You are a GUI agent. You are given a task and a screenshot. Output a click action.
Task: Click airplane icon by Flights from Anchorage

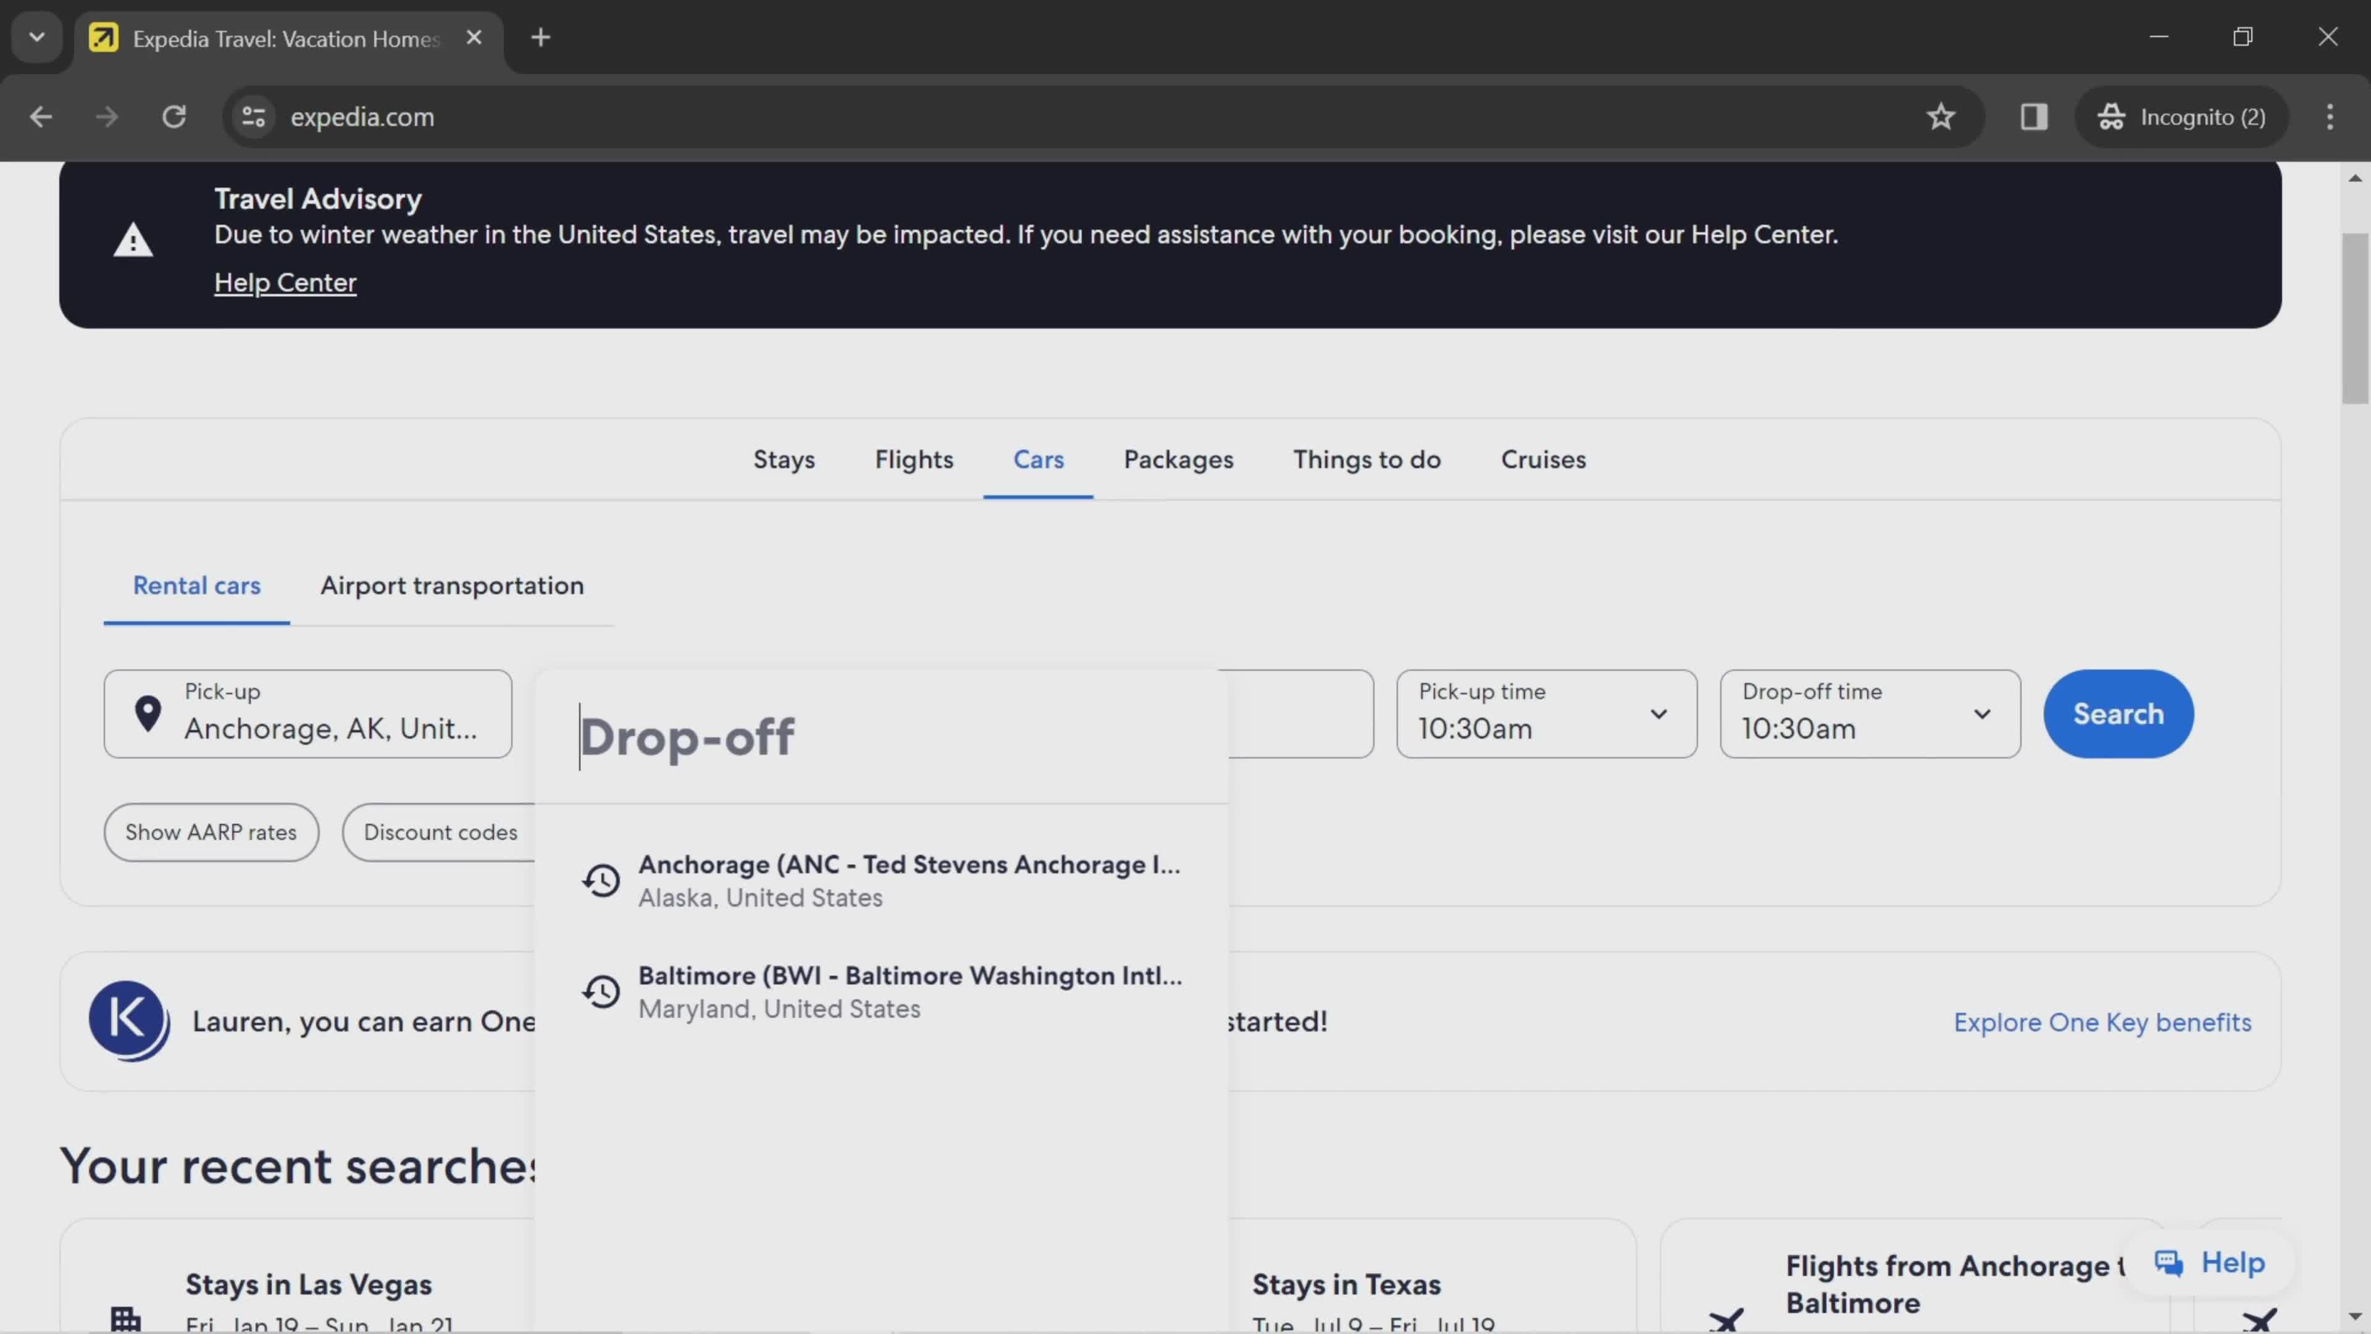1726,1321
